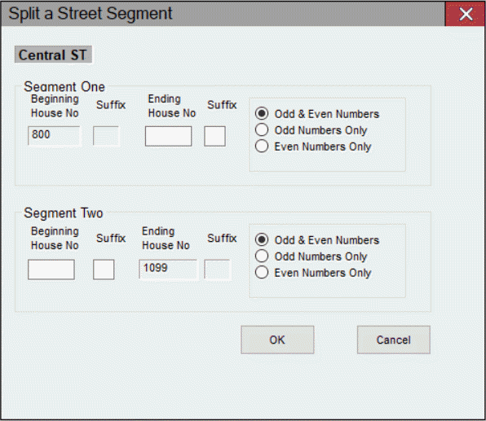Click Segment One Ending House No field
486x421 pixels.
pos(168,136)
